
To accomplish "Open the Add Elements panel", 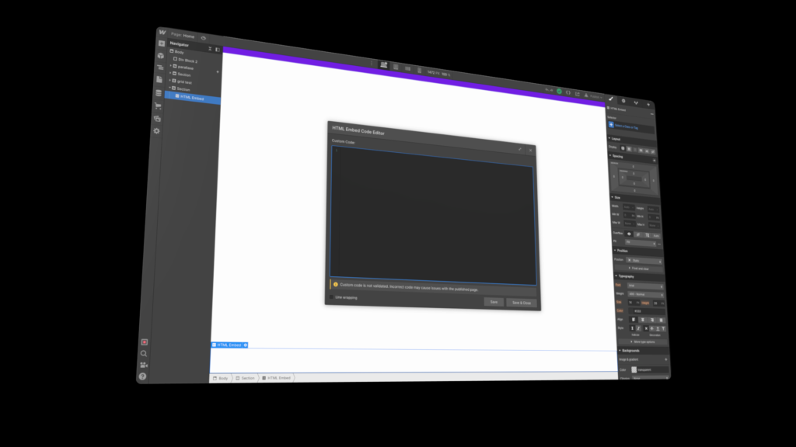I will click(x=162, y=43).
